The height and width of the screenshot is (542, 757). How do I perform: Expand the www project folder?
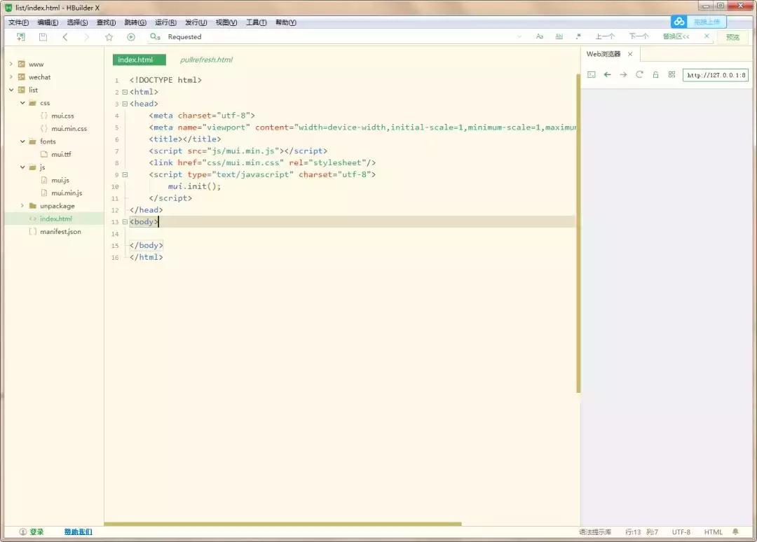click(11, 64)
